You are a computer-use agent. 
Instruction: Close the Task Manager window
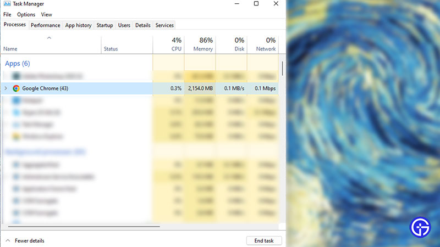pos(276,4)
